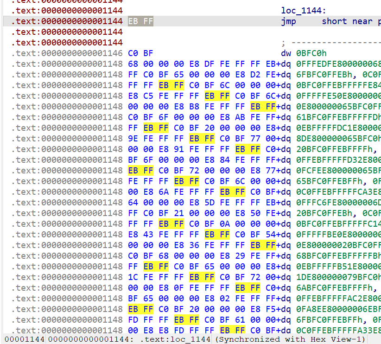The height and width of the screenshot is (344, 381).
Task: Select the byte row starting 'BF 65 00 00 00 E8 02'
Action: tap(202, 299)
